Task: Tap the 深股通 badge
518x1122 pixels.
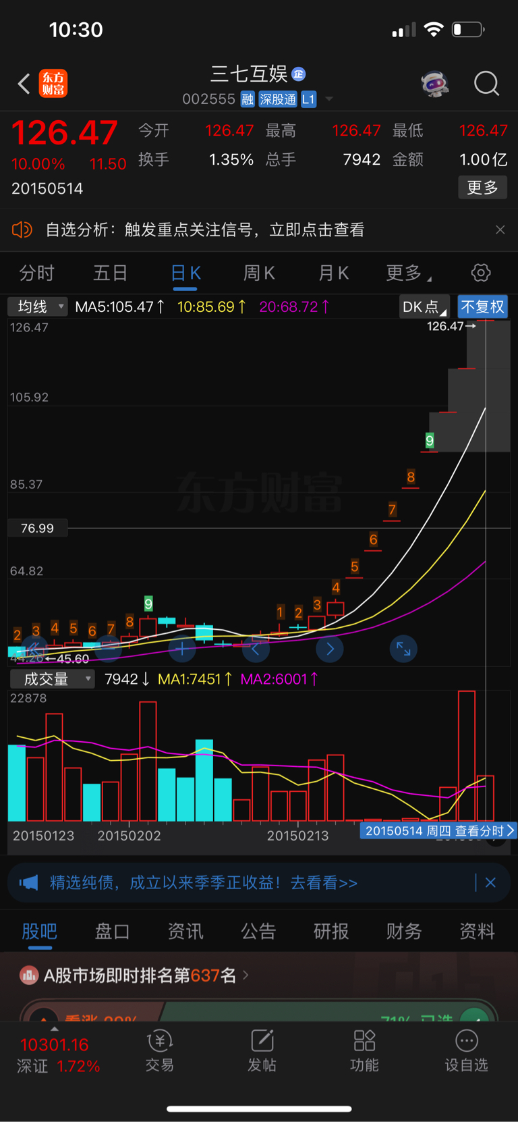Action: pos(278,99)
